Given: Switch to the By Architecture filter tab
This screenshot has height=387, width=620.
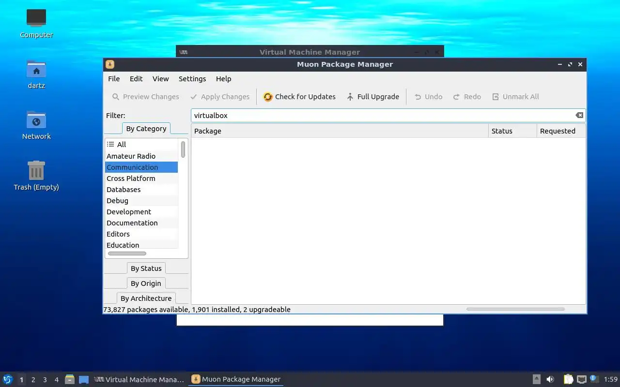Looking at the screenshot, I should click(x=146, y=298).
